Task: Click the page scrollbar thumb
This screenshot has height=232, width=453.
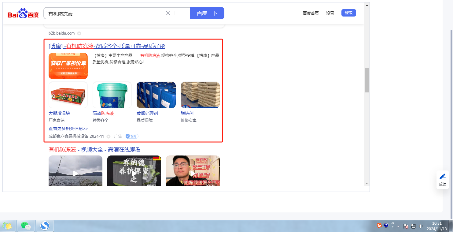Action: pyautogui.click(x=367, y=80)
